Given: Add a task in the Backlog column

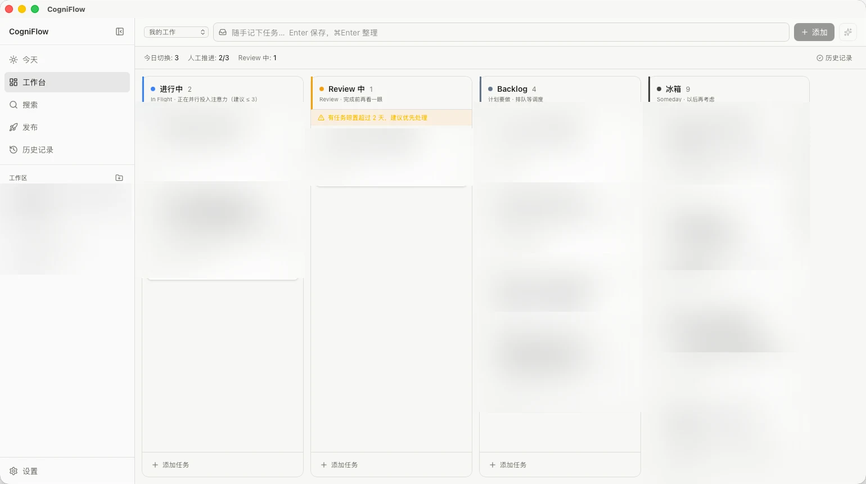Looking at the screenshot, I should coord(560,465).
